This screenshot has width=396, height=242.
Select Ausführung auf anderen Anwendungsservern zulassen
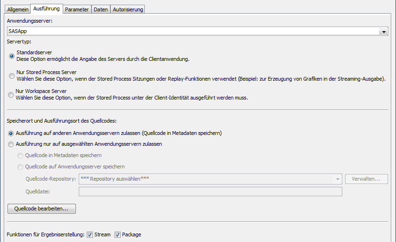pos(11,134)
